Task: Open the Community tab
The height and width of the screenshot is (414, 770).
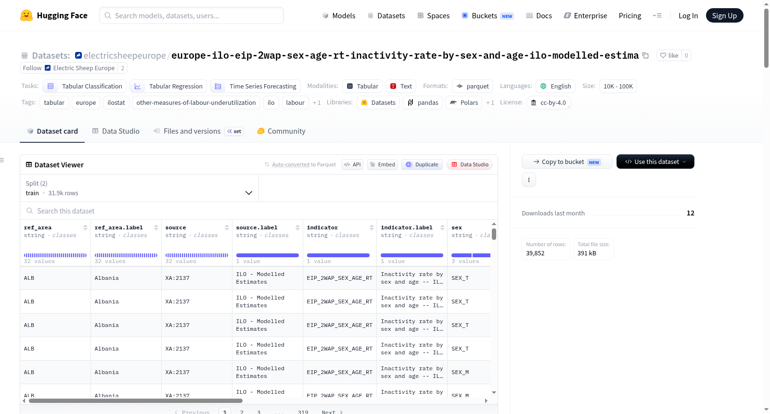Action: point(282,131)
